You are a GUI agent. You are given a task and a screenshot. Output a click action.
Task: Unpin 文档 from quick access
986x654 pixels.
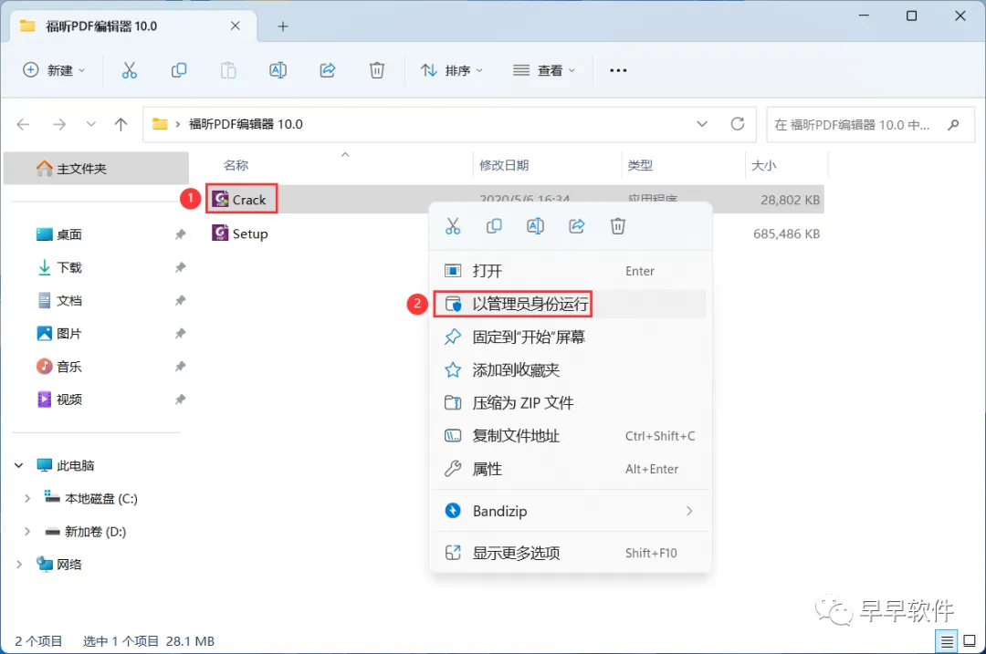[181, 300]
